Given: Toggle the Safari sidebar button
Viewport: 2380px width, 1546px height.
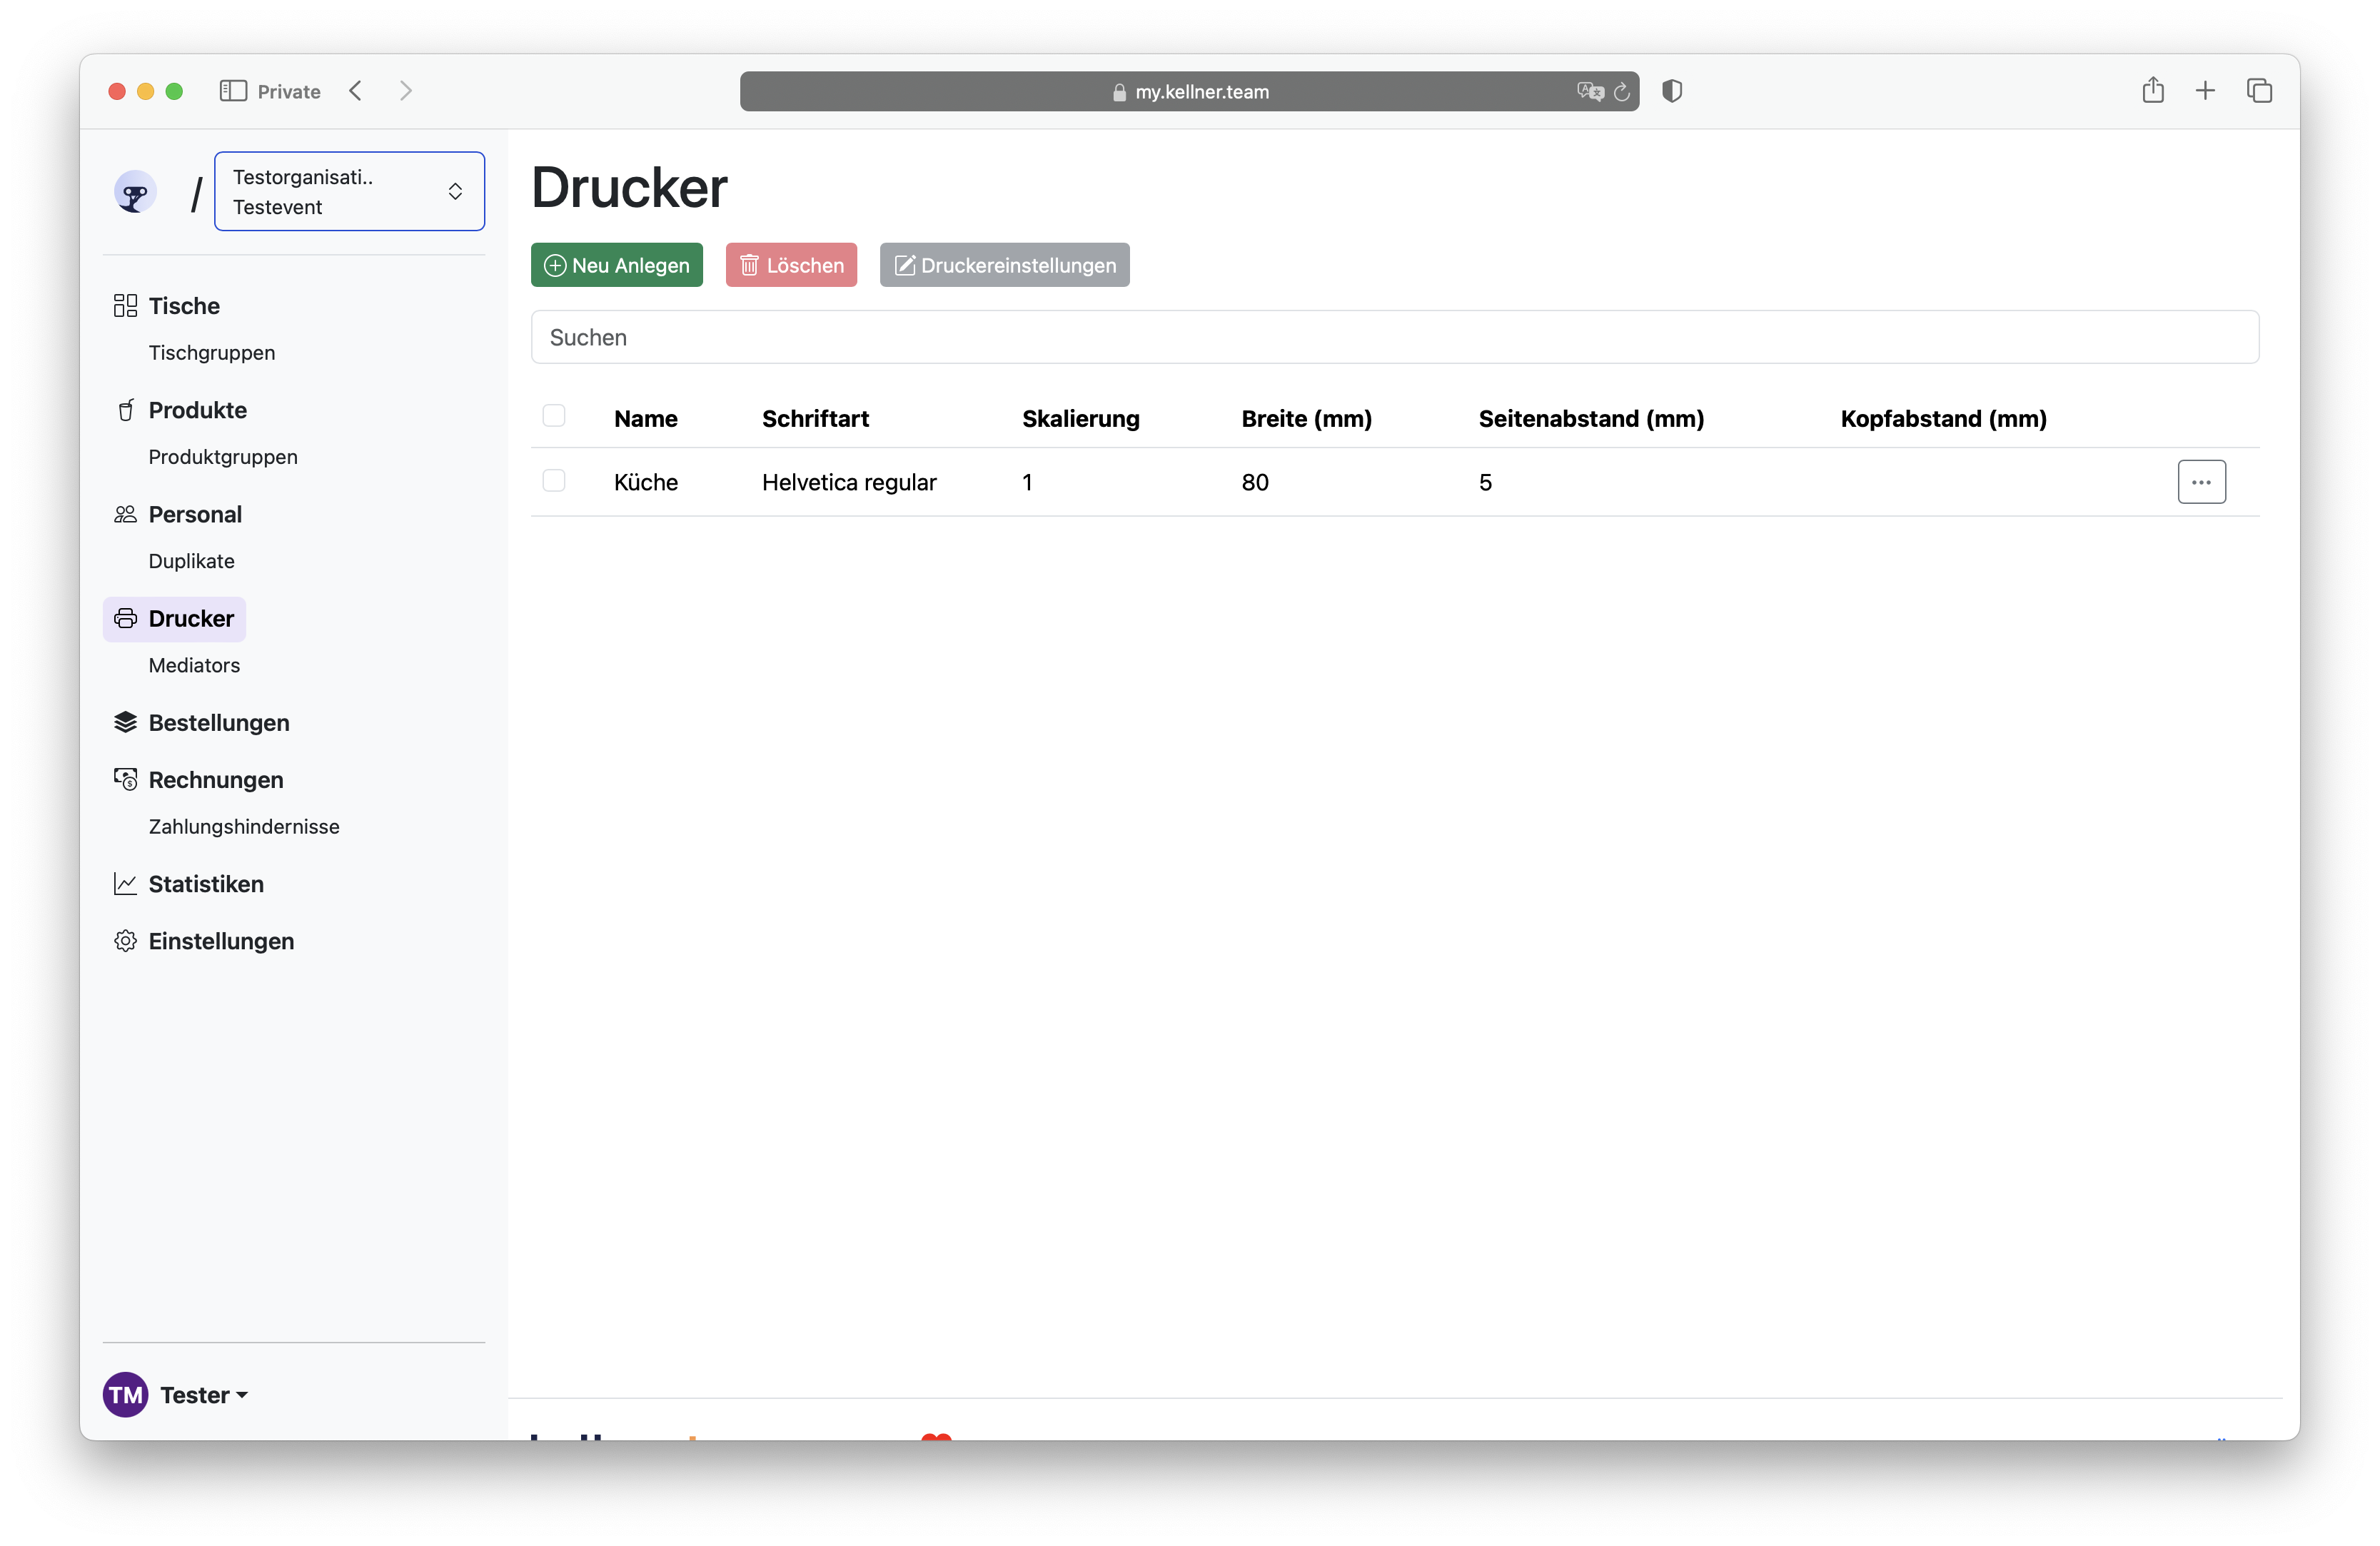Looking at the screenshot, I should tap(233, 91).
